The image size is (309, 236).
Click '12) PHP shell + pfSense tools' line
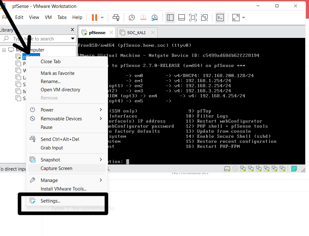(227, 126)
